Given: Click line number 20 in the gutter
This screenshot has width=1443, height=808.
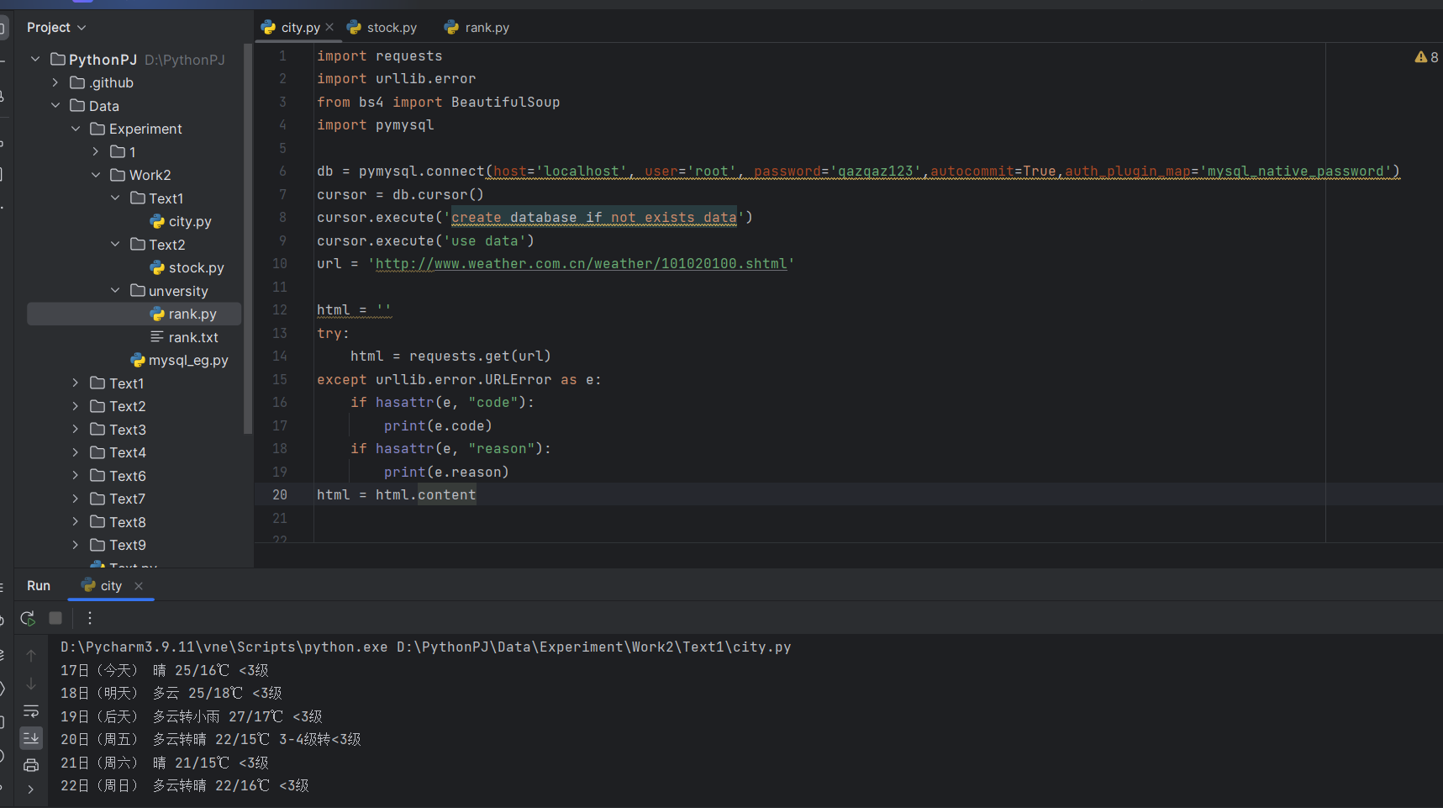Looking at the screenshot, I should 280,495.
